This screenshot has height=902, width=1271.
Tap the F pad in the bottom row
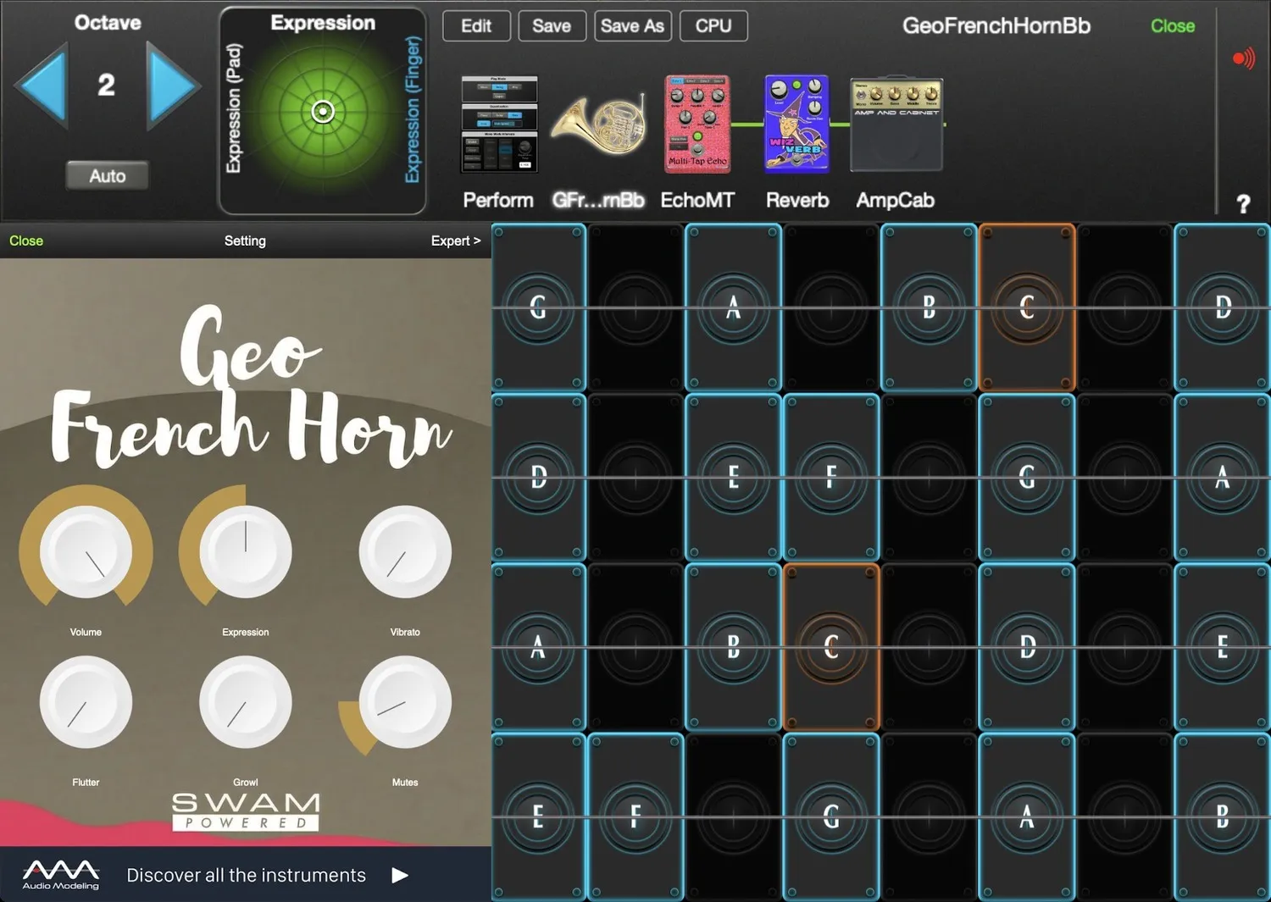coord(635,816)
